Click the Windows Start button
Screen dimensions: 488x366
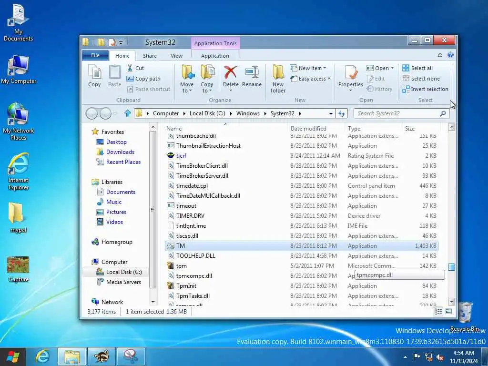13,356
